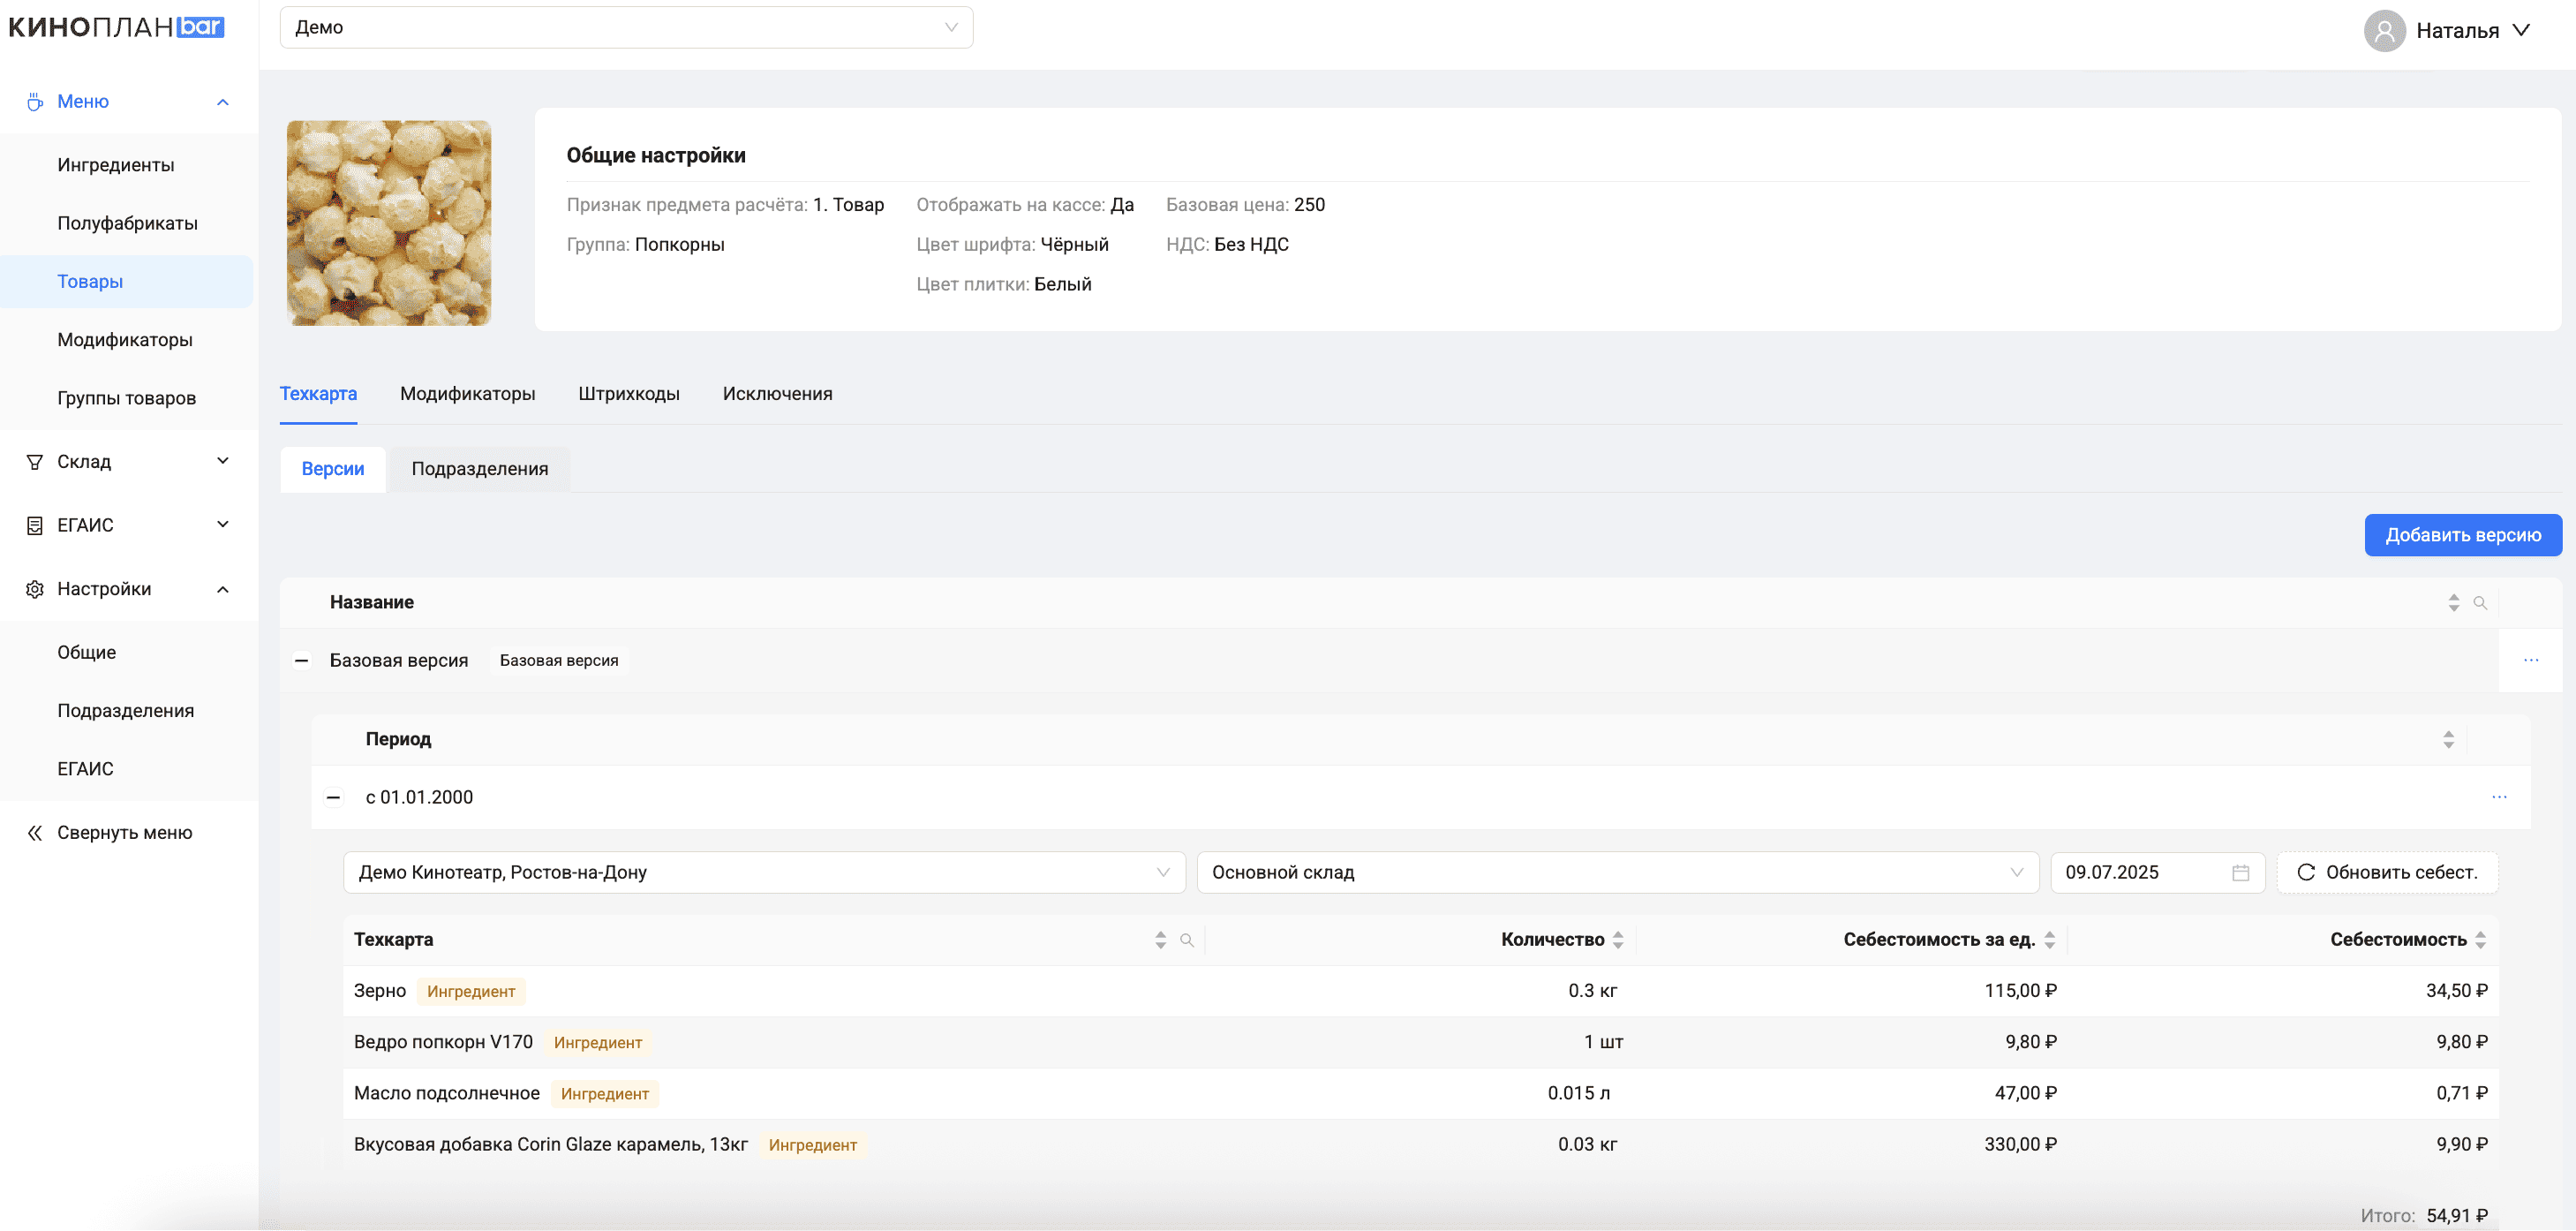Click the user avatar icon

[2384, 30]
